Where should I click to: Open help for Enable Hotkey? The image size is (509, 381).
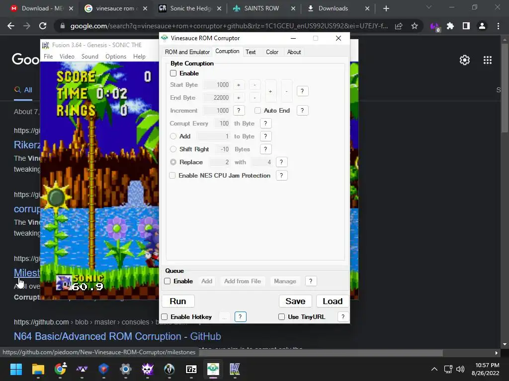(x=240, y=317)
